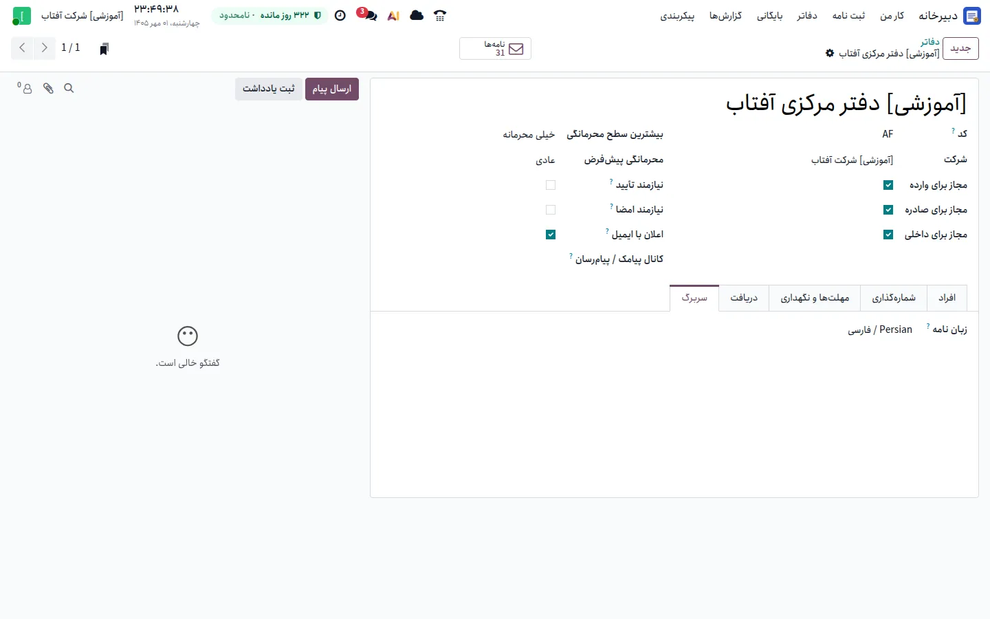This screenshot has height=619, width=990.
Task: Edit the کد field containing AF
Action: (791, 135)
